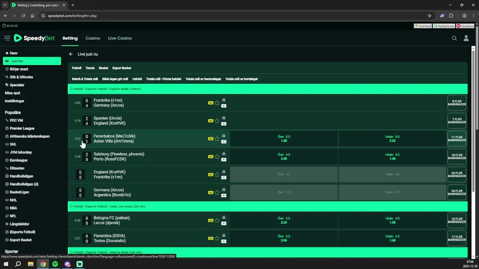The height and width of the screenshot is (269, 479).
Task: Select the Esport Basket sport filter
Action: click(122, 68)
